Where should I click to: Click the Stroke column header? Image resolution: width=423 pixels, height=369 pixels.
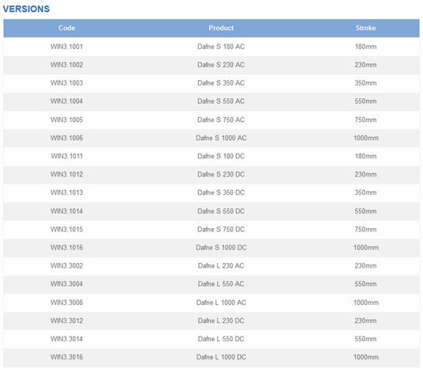coord(365,28)
